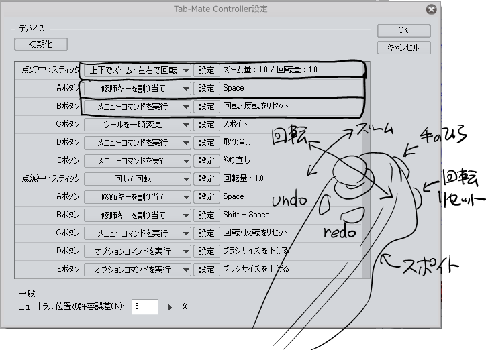486x350 pixels.
Task: Click 設定 beside Shift + Space
Action: pyautogui.click(x=207, y=215)
